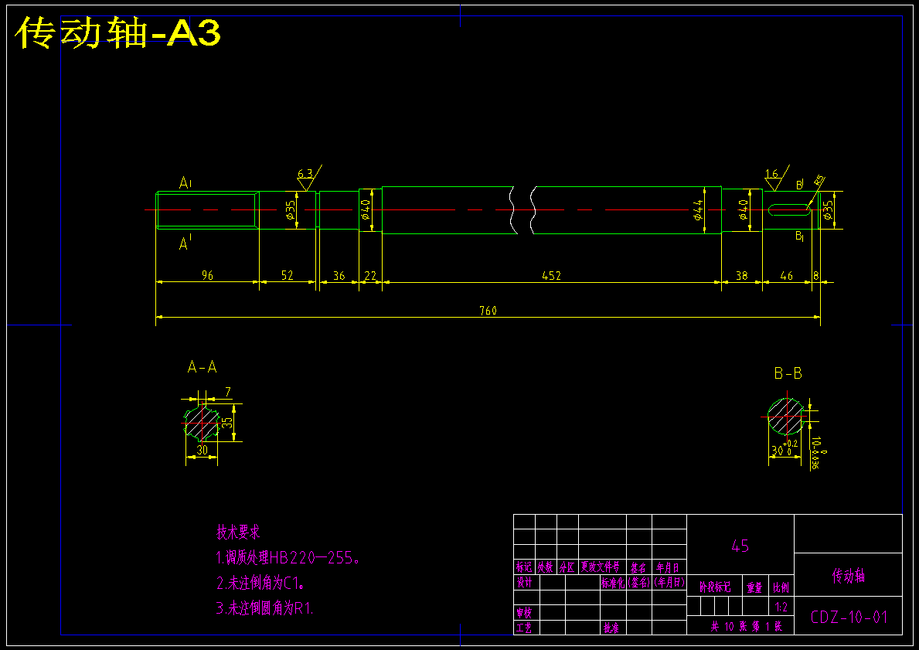
Task: Click the 更改文件号 cell
Action: tap(600, 567)
